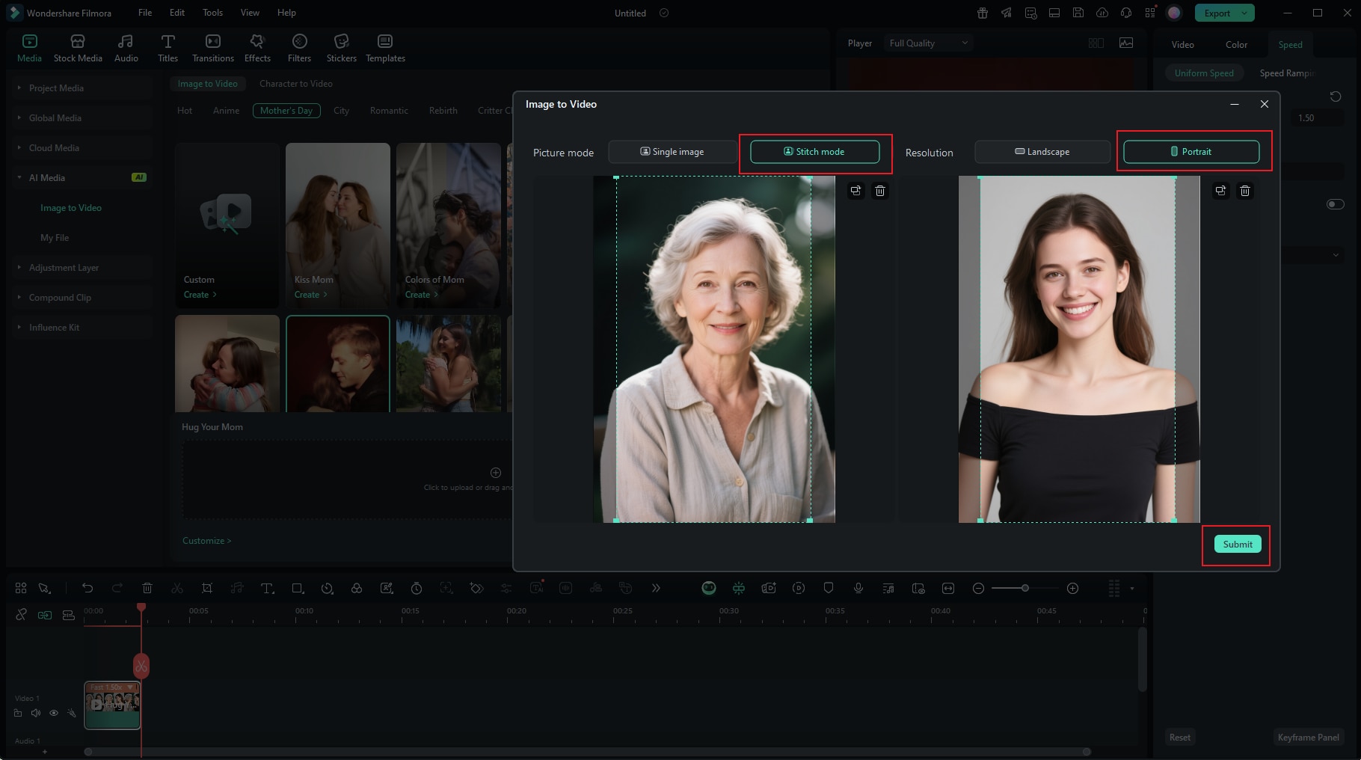Expand Adjustment Layer tree item
This screenshot has width=1361, height=760.
click(19, 268)
